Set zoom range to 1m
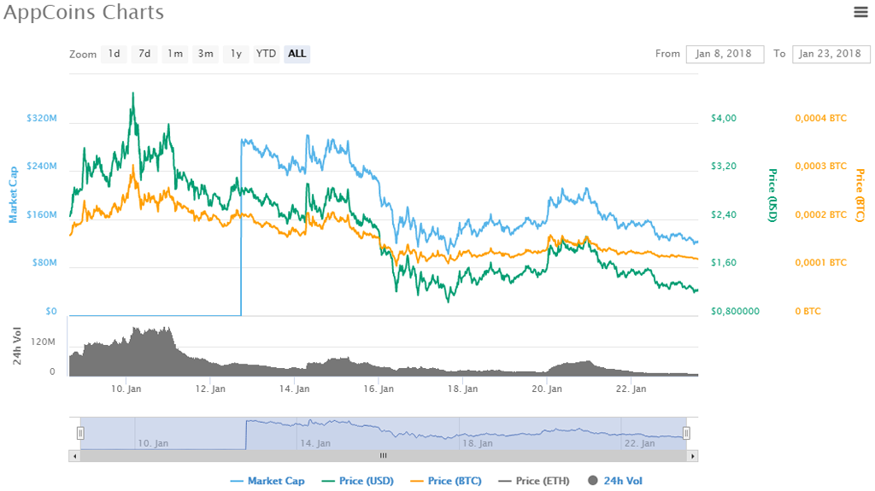This screenshot has height=491, width=875. (x=174, y=54)
